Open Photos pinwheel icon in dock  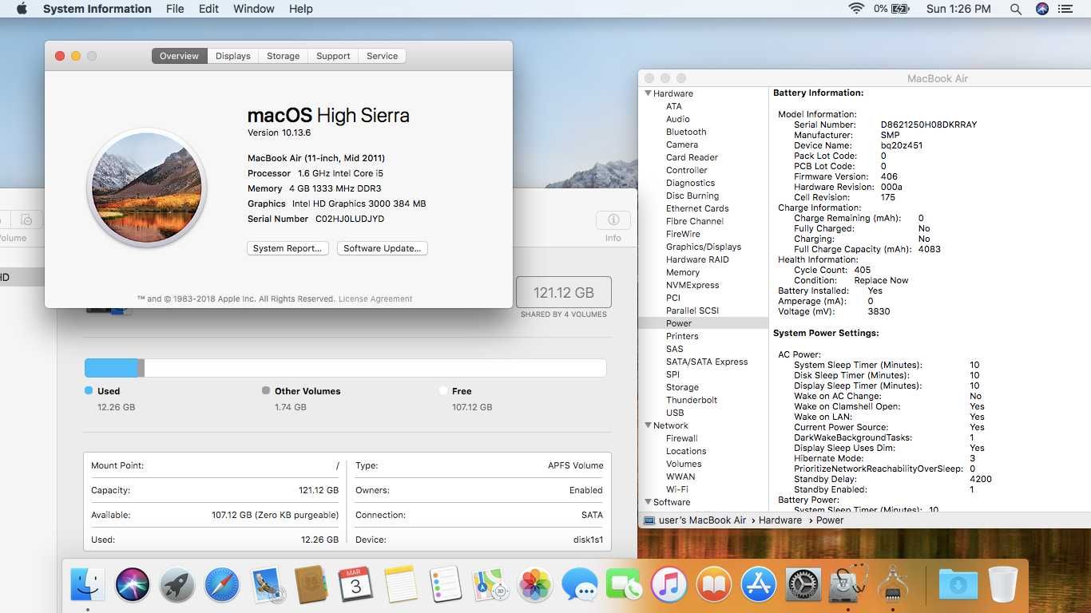(535, 585)
